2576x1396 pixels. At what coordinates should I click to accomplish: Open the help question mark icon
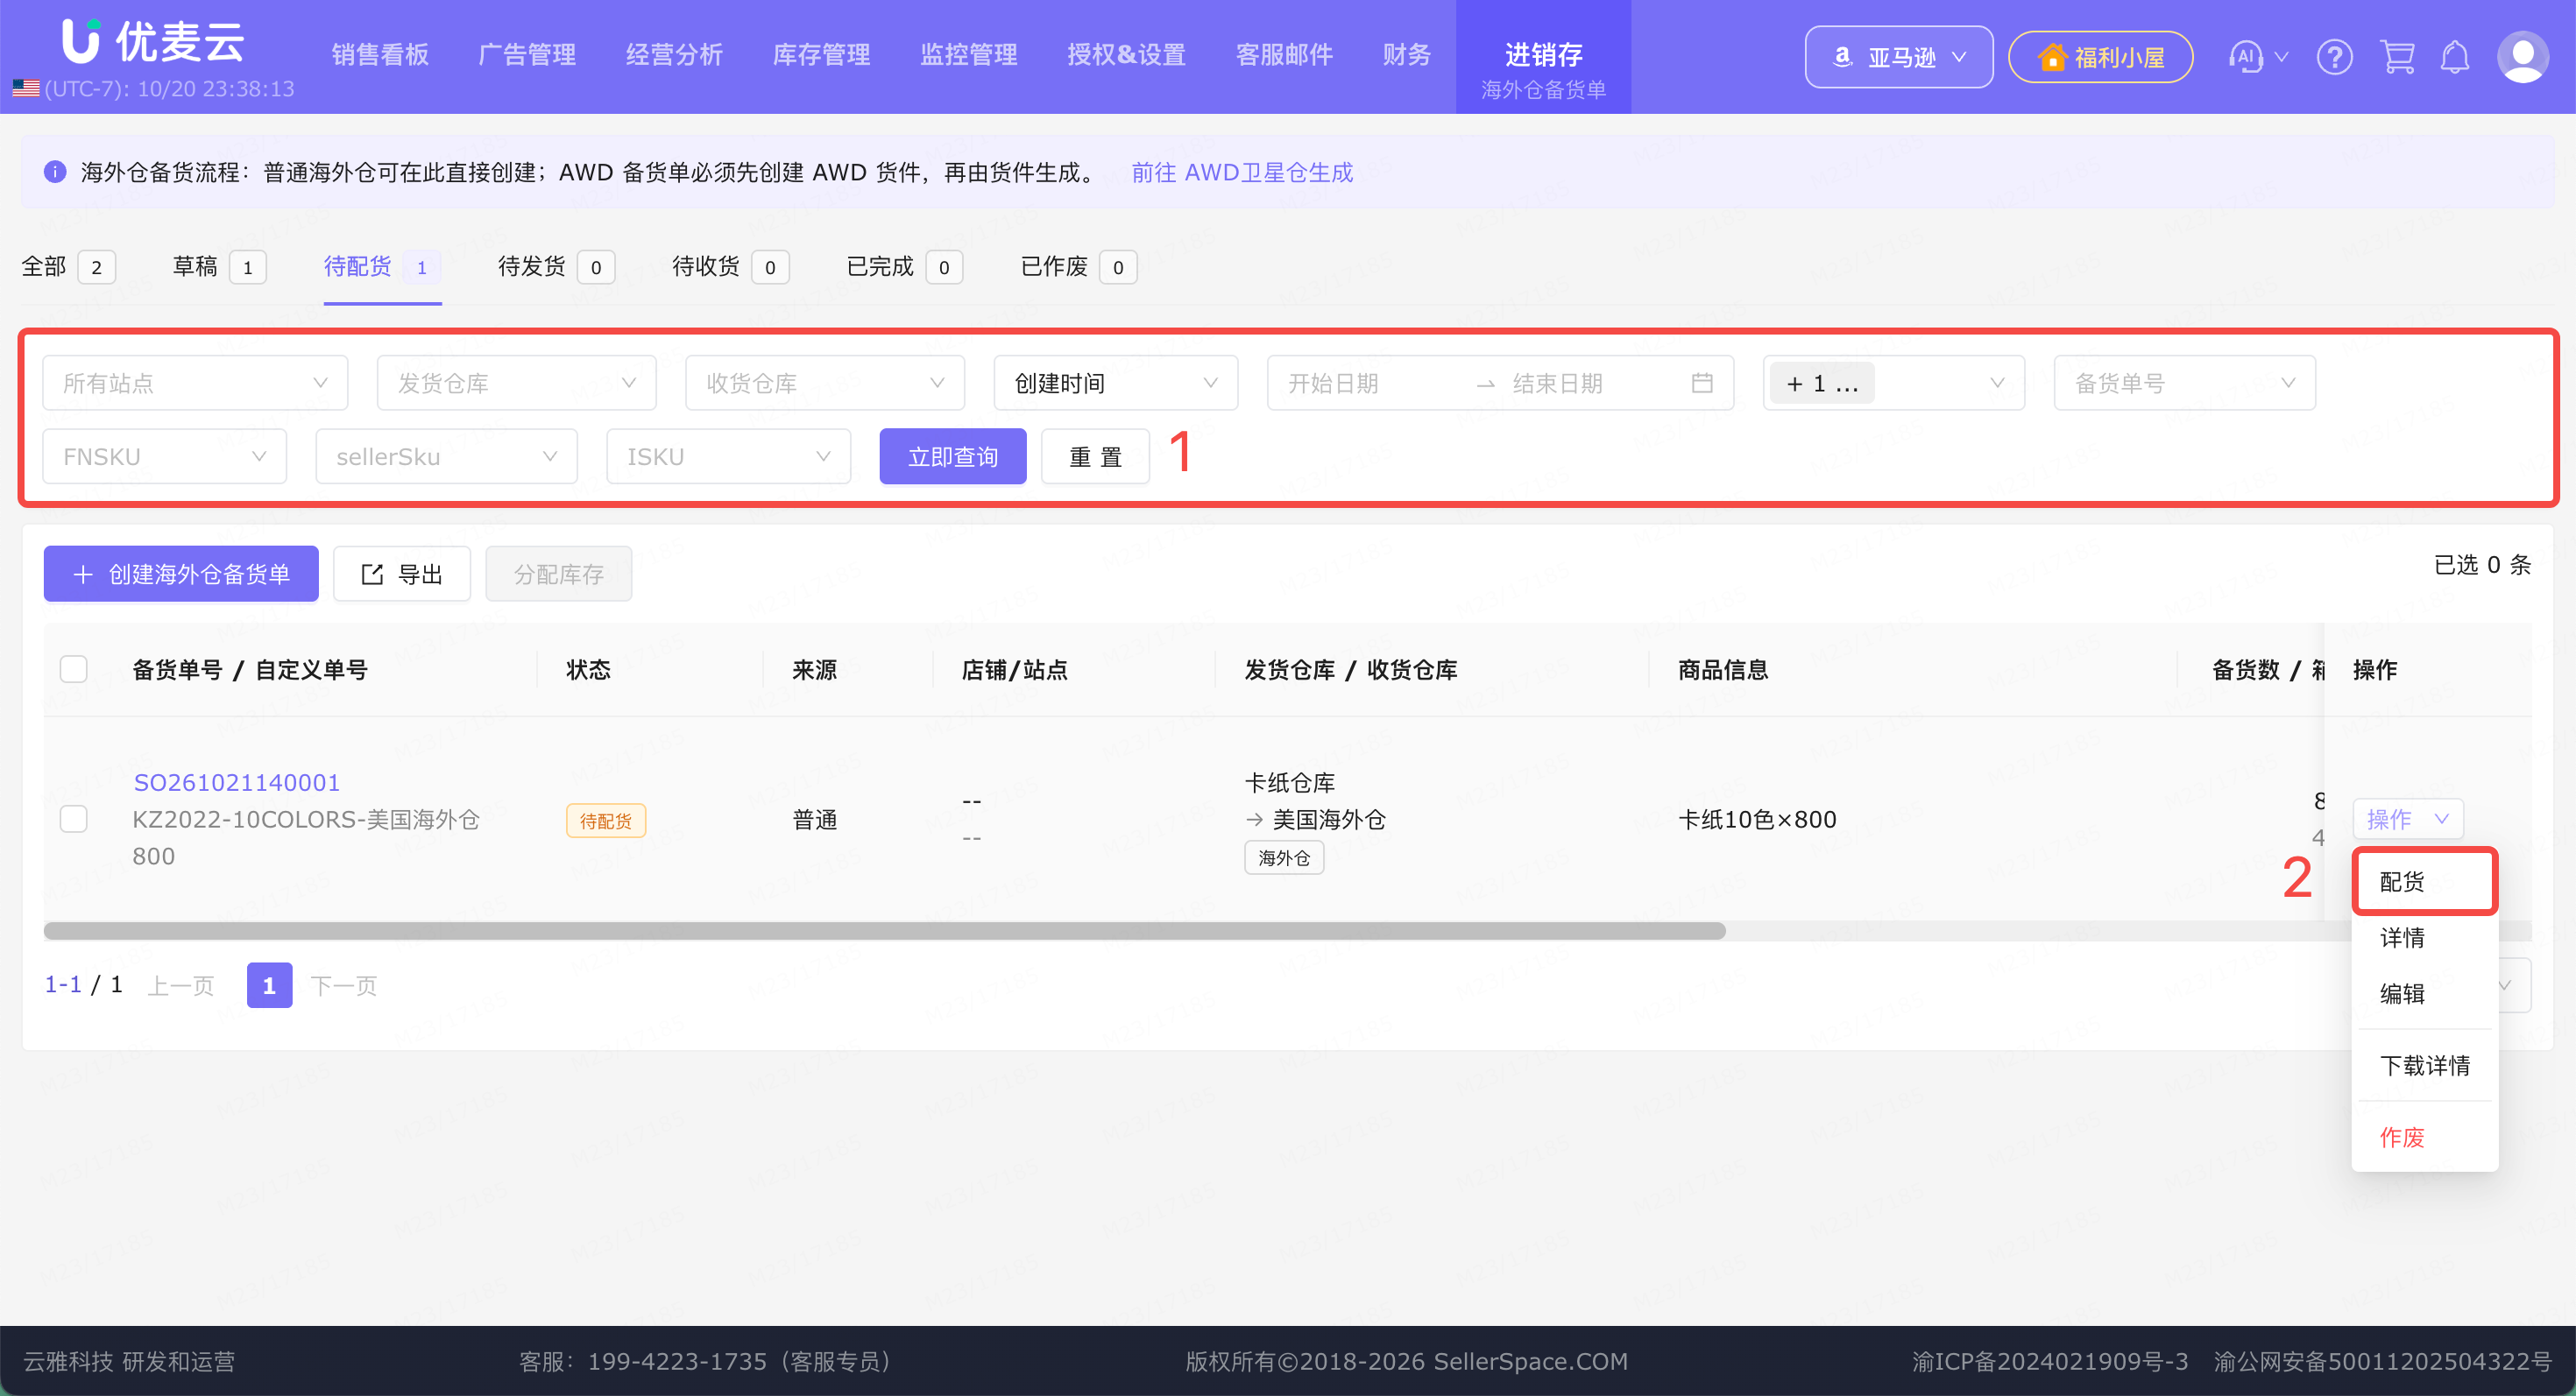(2334, 57)
